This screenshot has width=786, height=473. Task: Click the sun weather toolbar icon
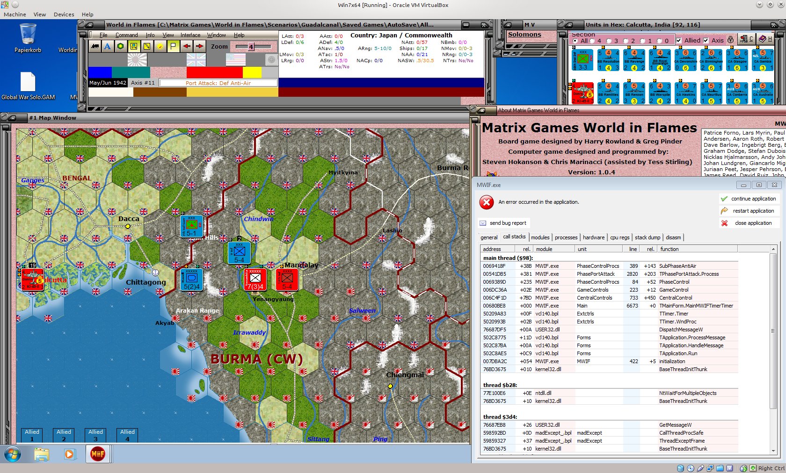point(160,46)
